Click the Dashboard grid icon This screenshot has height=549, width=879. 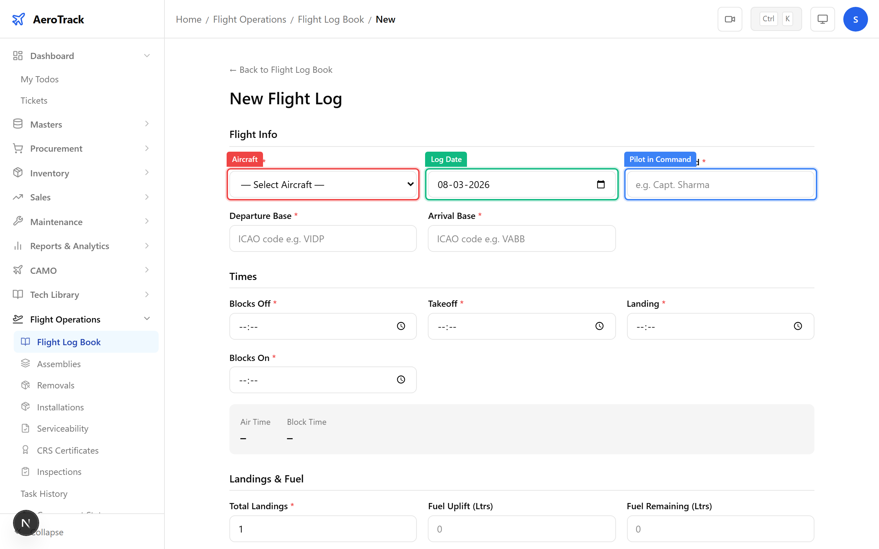pos(18,55)
